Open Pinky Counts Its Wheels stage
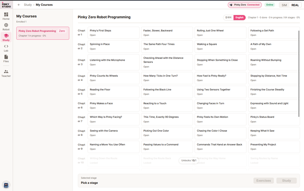 click(113, 78)
